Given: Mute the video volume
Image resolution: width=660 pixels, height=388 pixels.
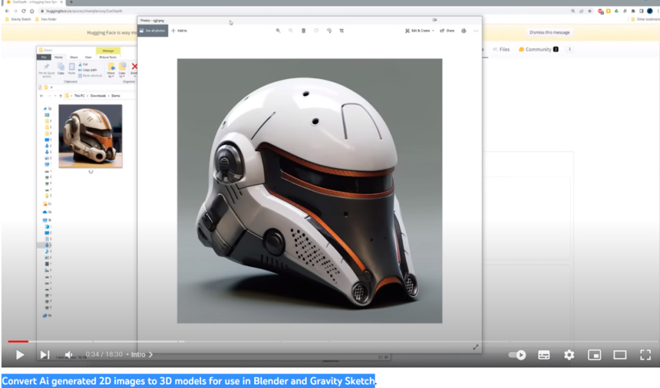Looking at the screenshot, I should [x=69, y=354].
